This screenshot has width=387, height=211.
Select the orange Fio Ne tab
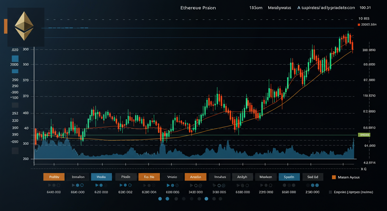(x=149, y=177)
